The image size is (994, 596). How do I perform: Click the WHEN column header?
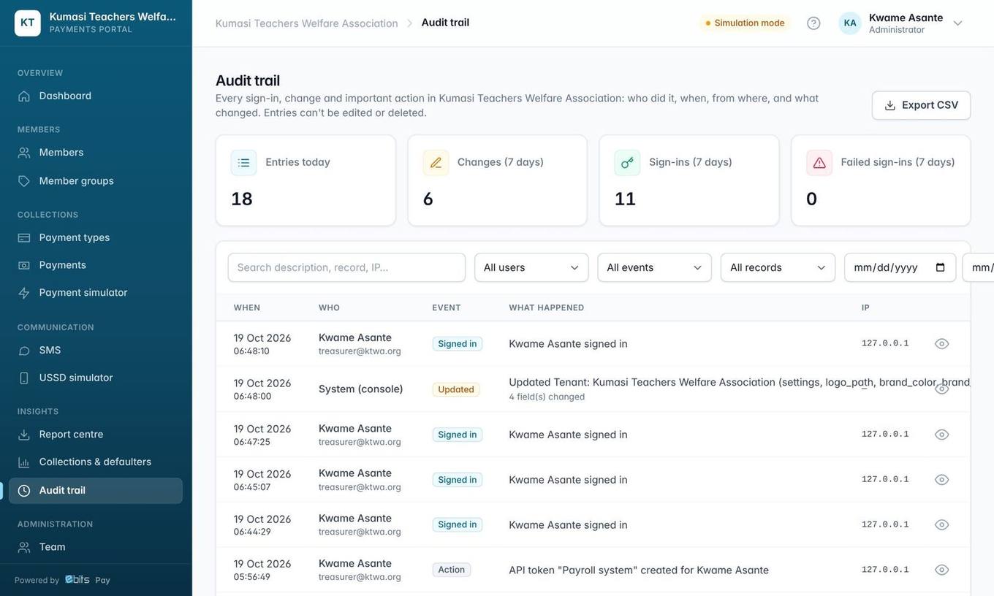(x=247, y=307)
